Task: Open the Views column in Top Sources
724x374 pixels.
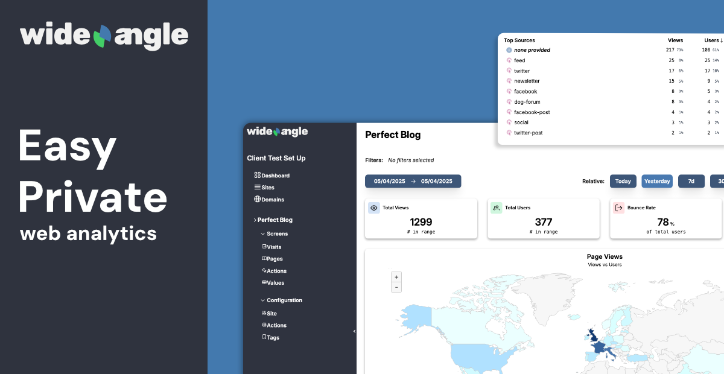Action: coord(676,40)
